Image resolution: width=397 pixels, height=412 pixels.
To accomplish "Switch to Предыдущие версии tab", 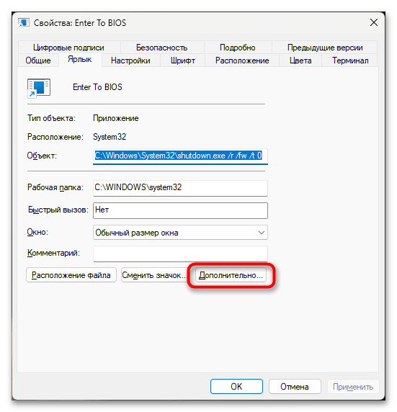I will (325, 48).
